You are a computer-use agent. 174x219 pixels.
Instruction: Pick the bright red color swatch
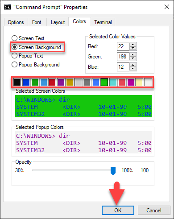122,82
